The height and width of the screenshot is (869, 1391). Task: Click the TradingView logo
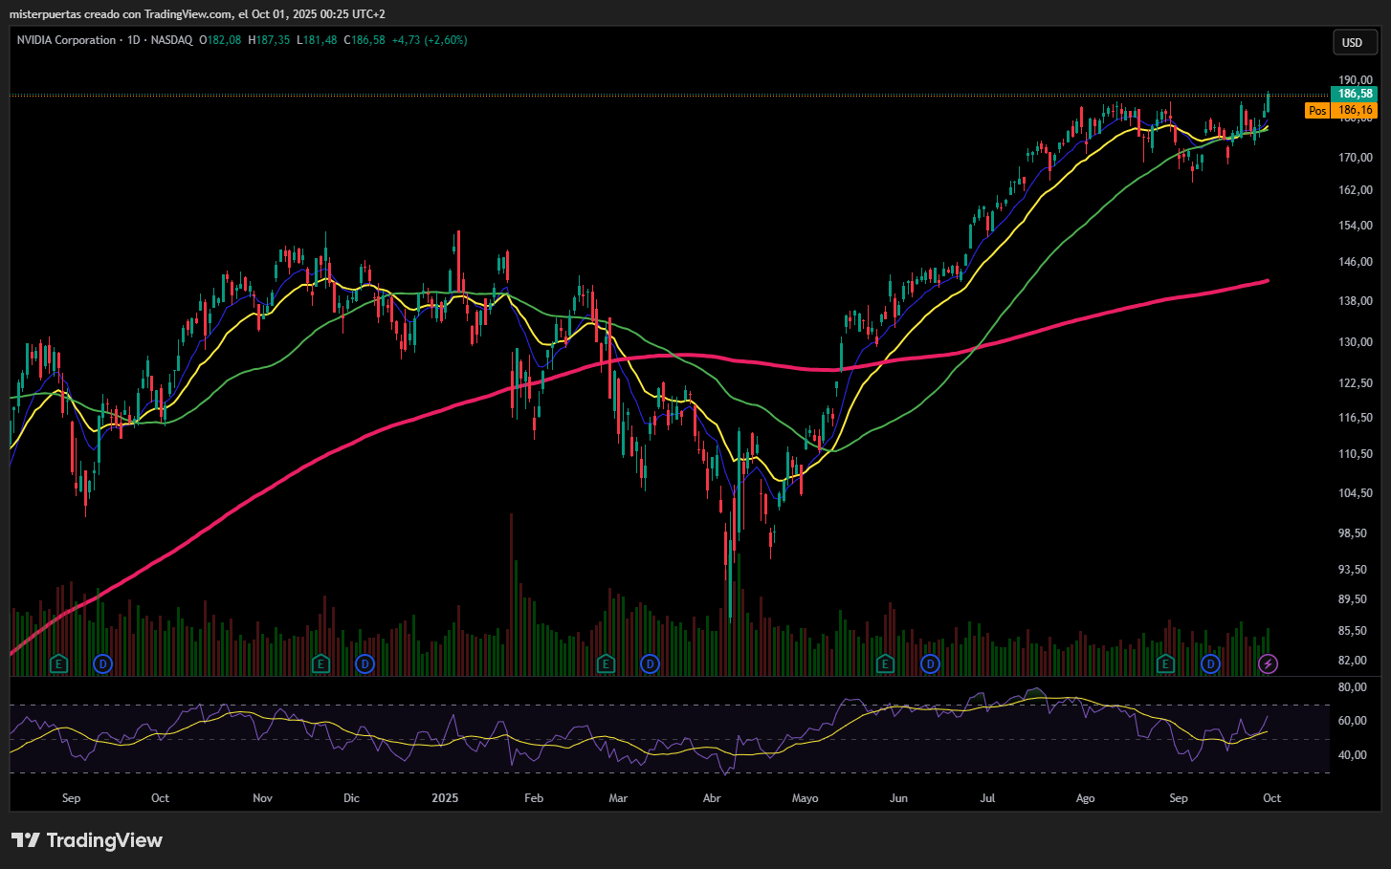click(87, 840)
